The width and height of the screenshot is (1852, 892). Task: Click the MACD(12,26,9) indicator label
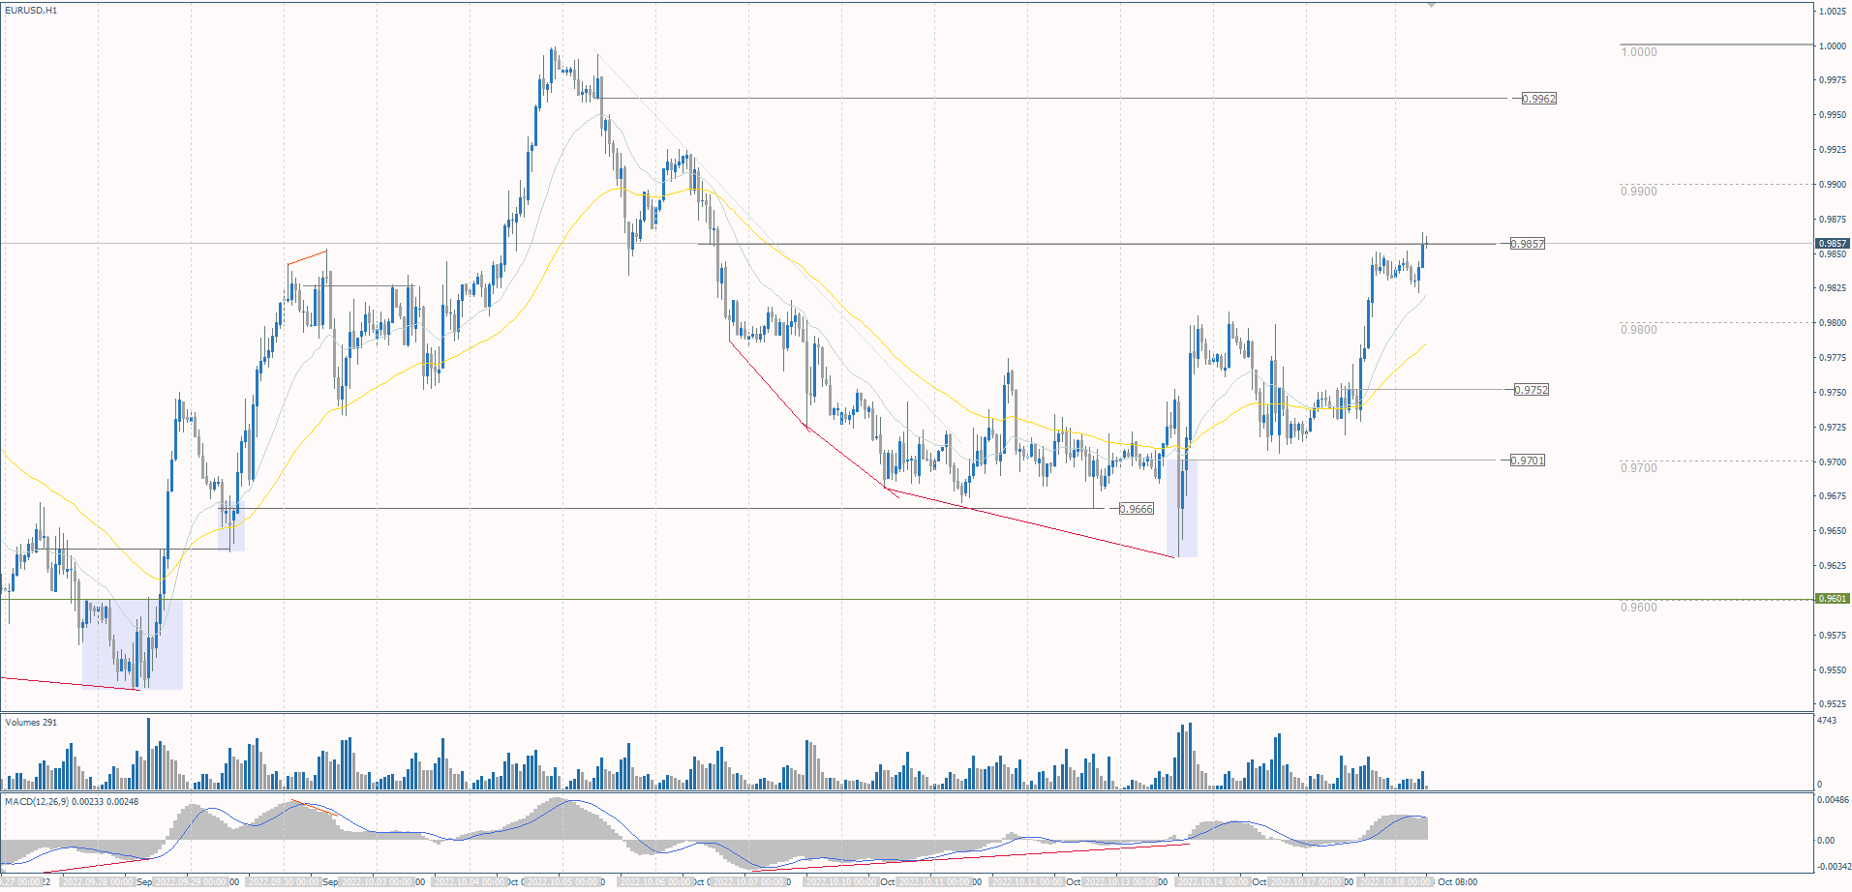(x=72, y=802)
